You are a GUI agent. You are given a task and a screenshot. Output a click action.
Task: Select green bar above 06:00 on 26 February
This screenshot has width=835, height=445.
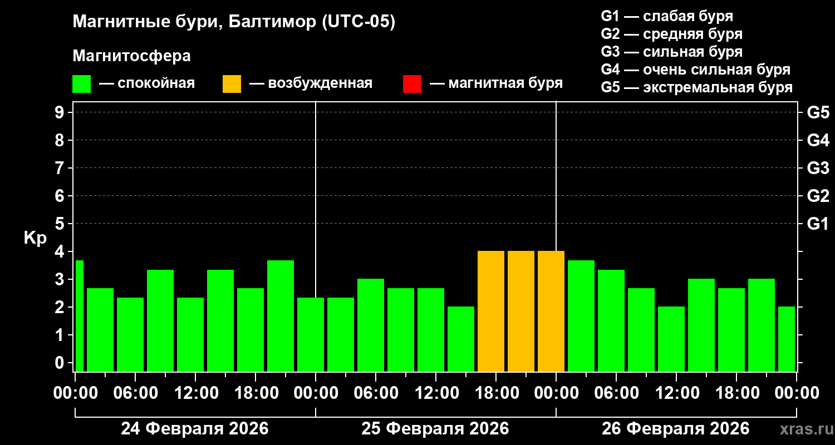(x=611, y=320)
